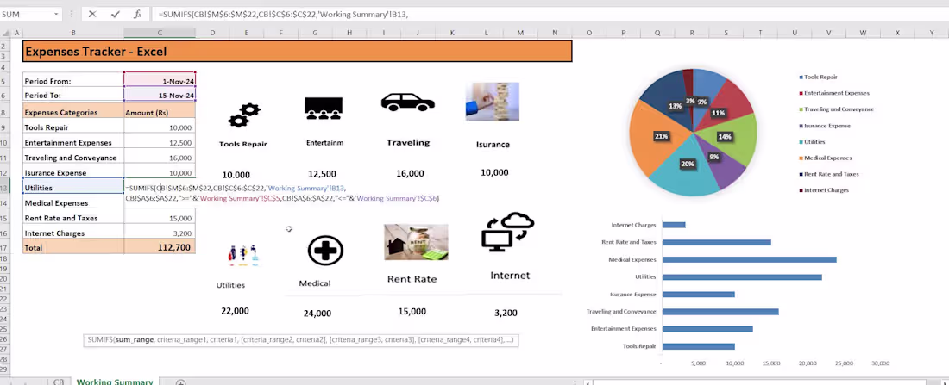Confirm the formula with the checkmark icon
949x385 pixels.
pos(115,14)
